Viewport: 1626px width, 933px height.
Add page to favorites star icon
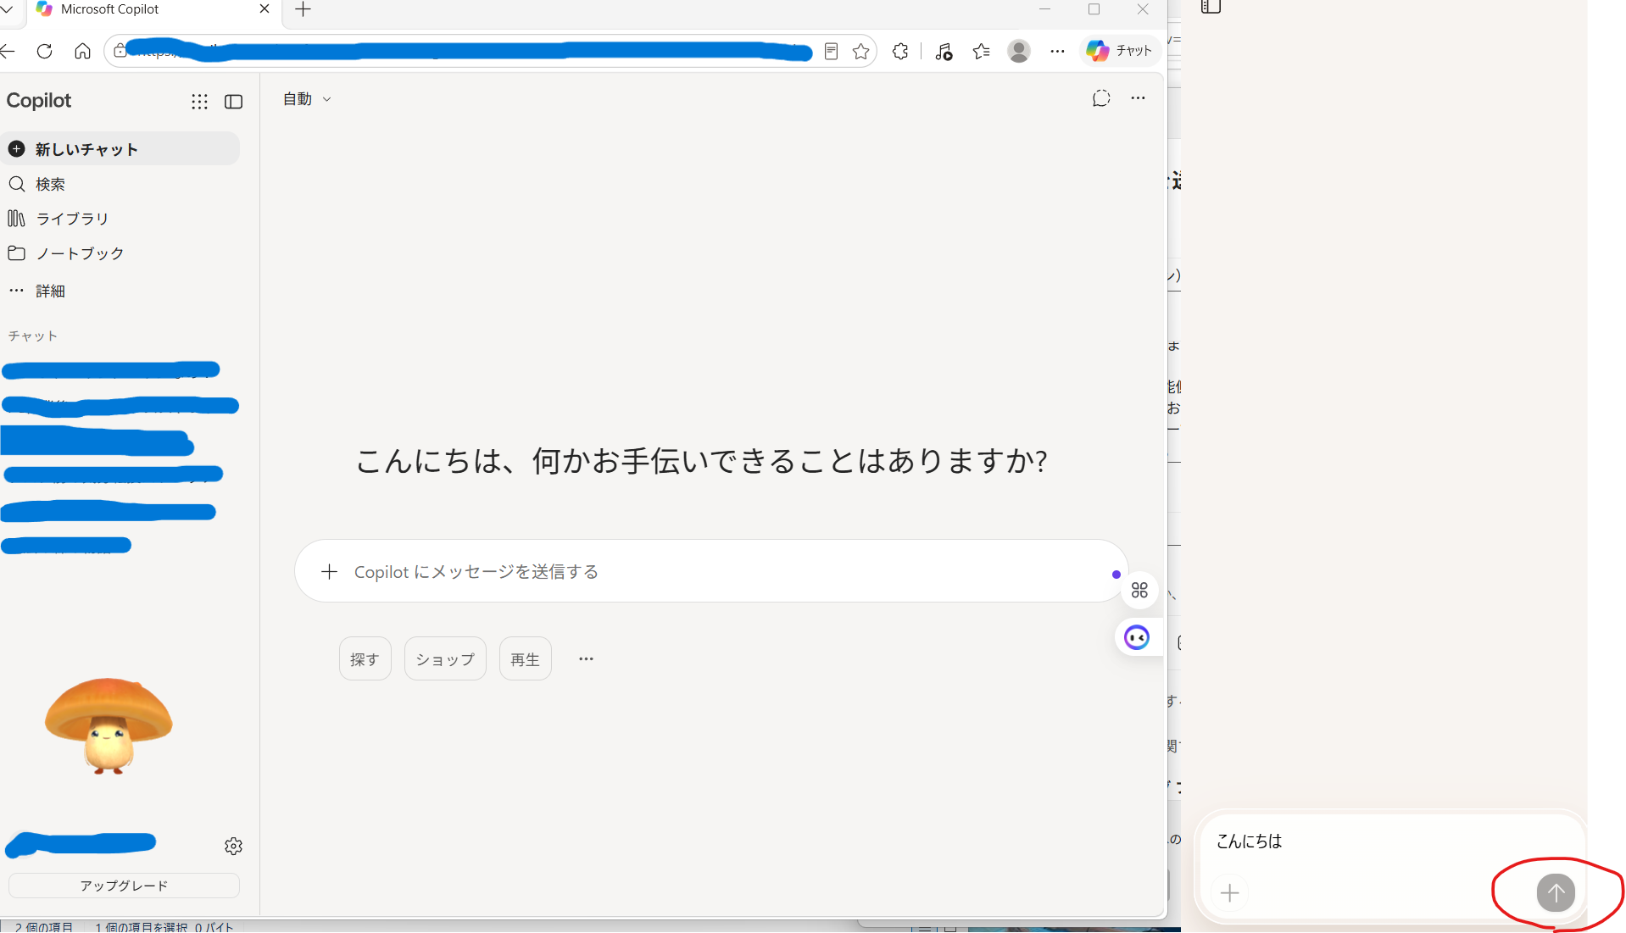point(861,52)
